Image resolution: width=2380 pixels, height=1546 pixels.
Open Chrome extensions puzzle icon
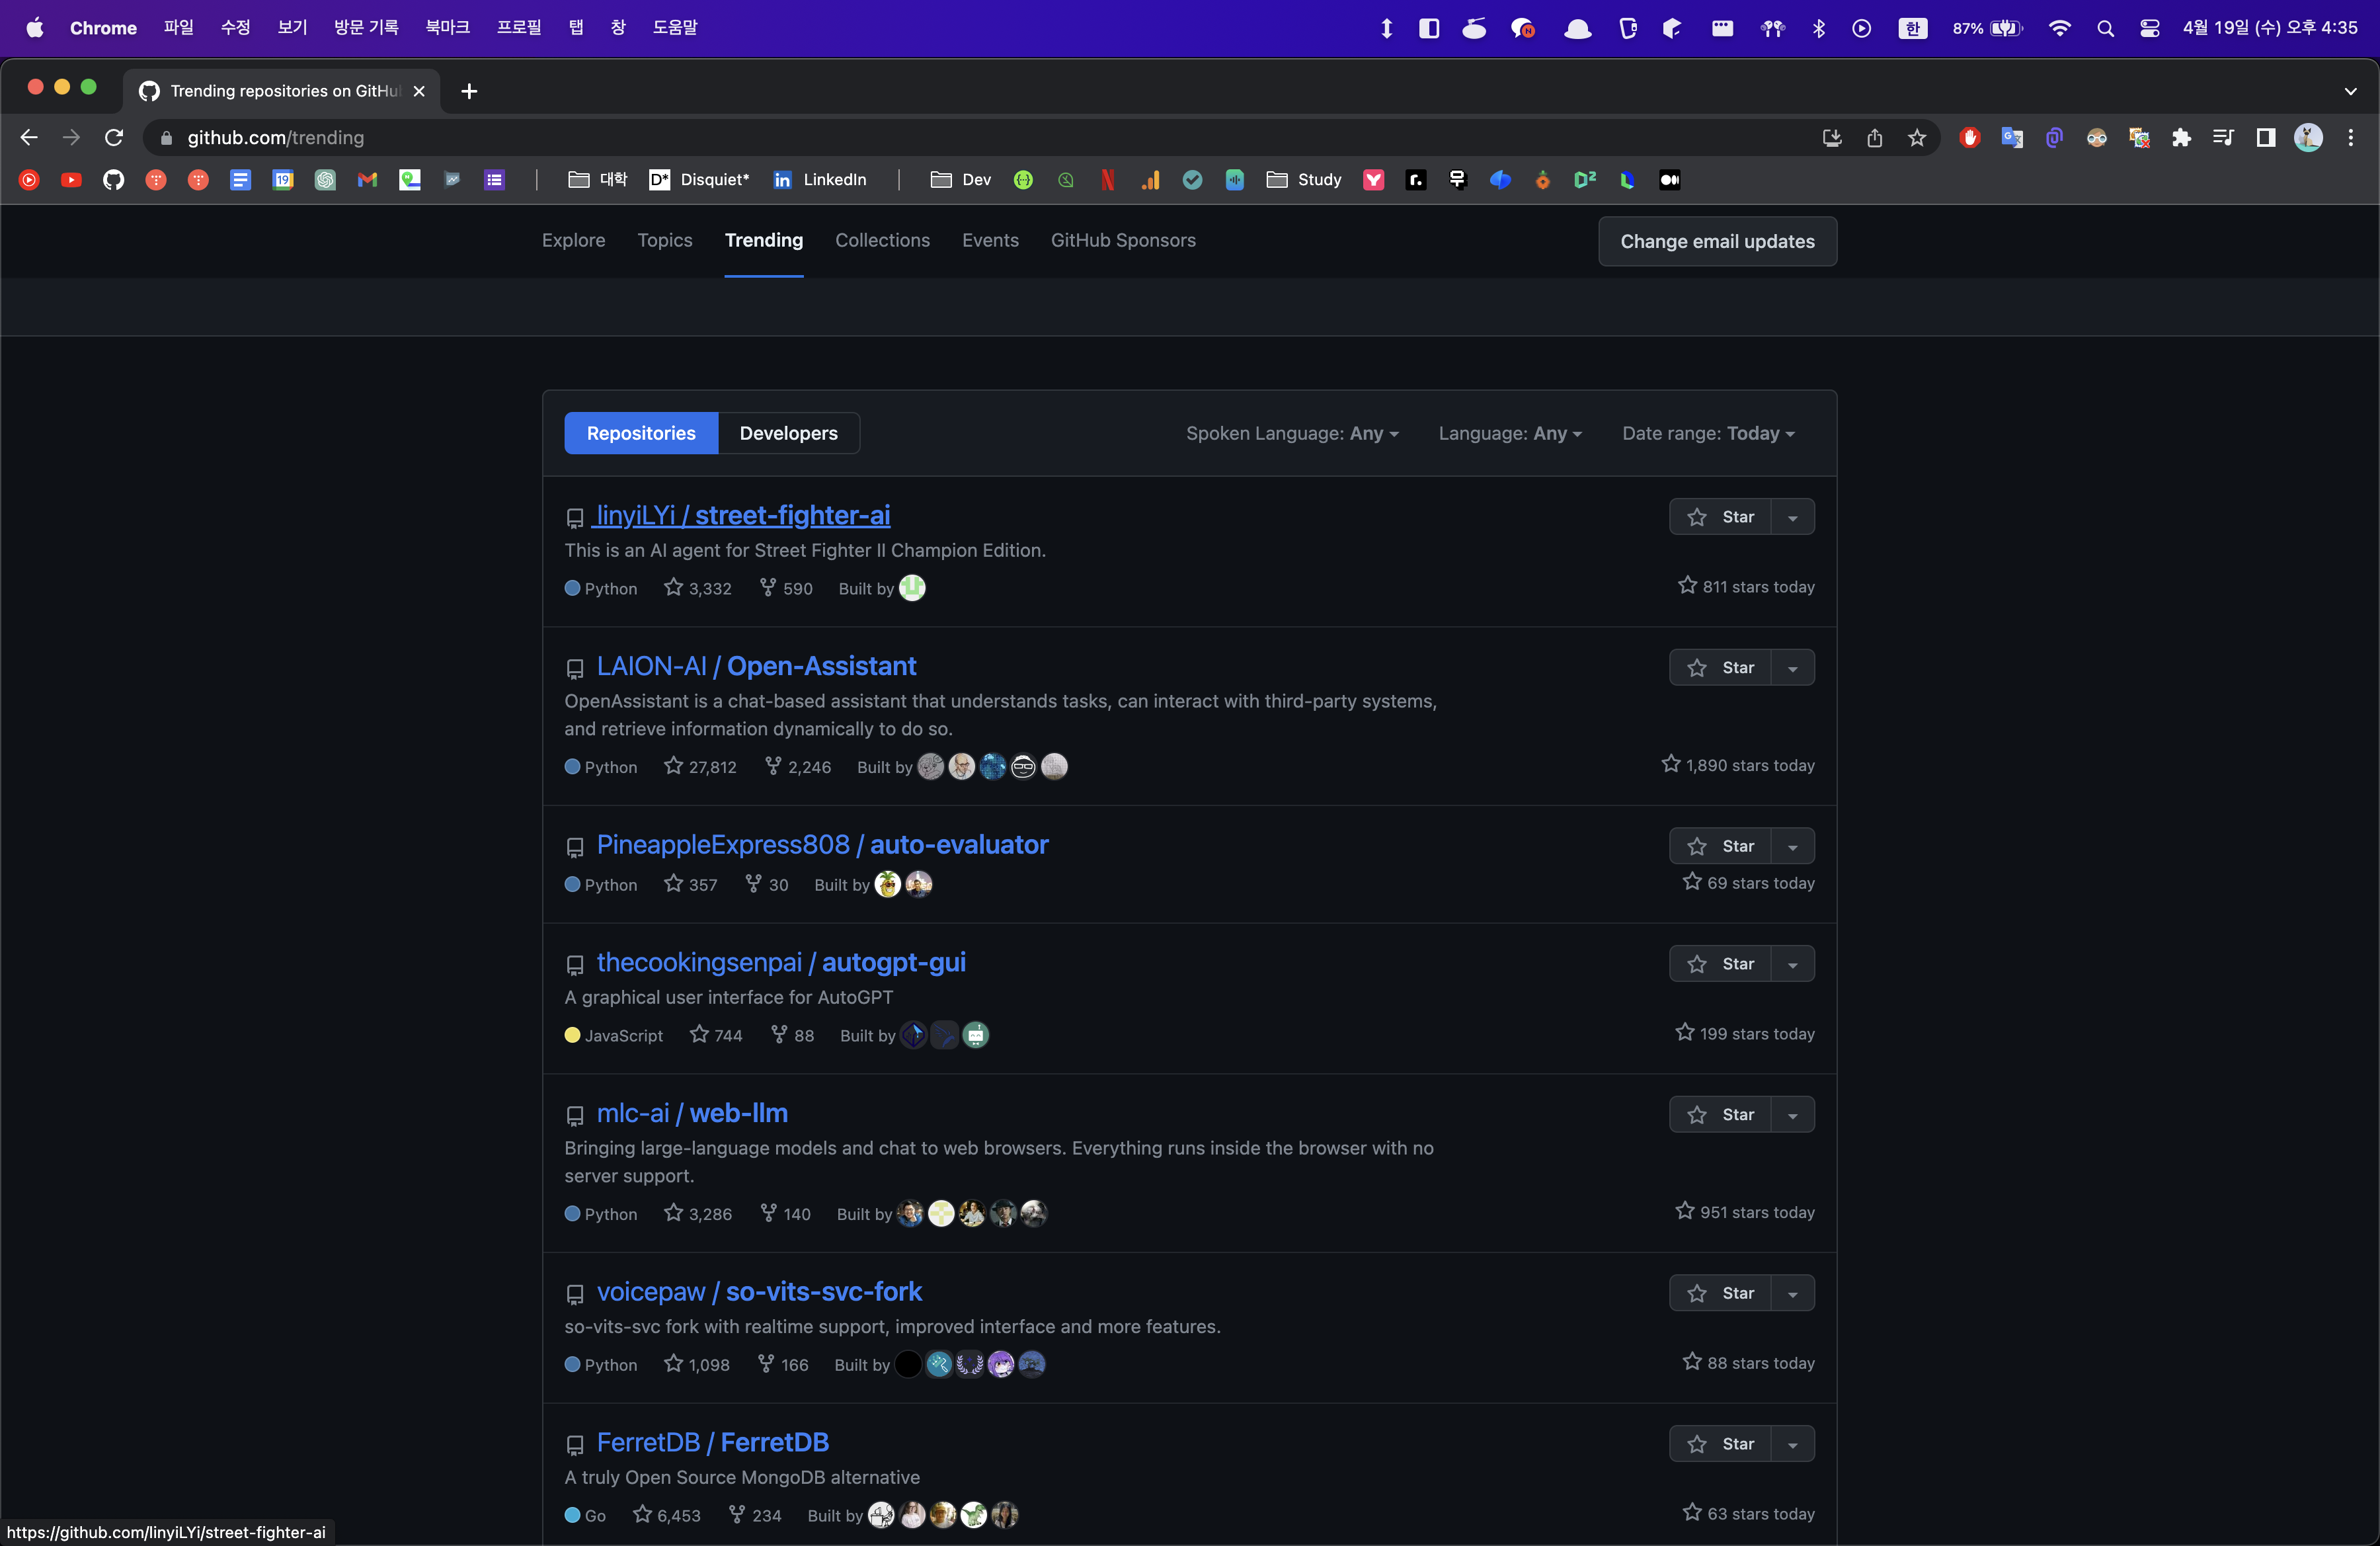[2181, 138]
